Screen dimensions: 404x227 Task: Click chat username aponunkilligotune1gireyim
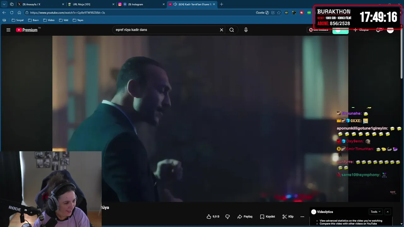coord(362,128)
